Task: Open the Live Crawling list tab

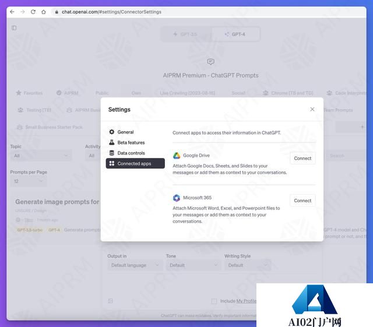Action: pos(188,93)
